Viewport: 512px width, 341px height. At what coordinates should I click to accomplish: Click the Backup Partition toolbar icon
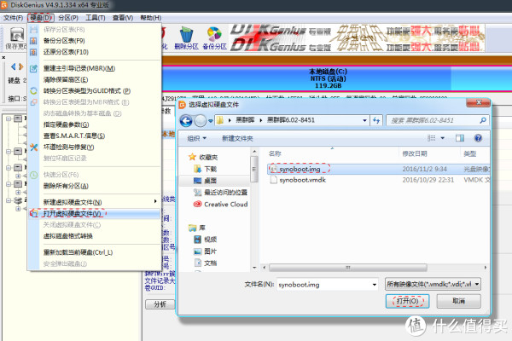point(214,38)
